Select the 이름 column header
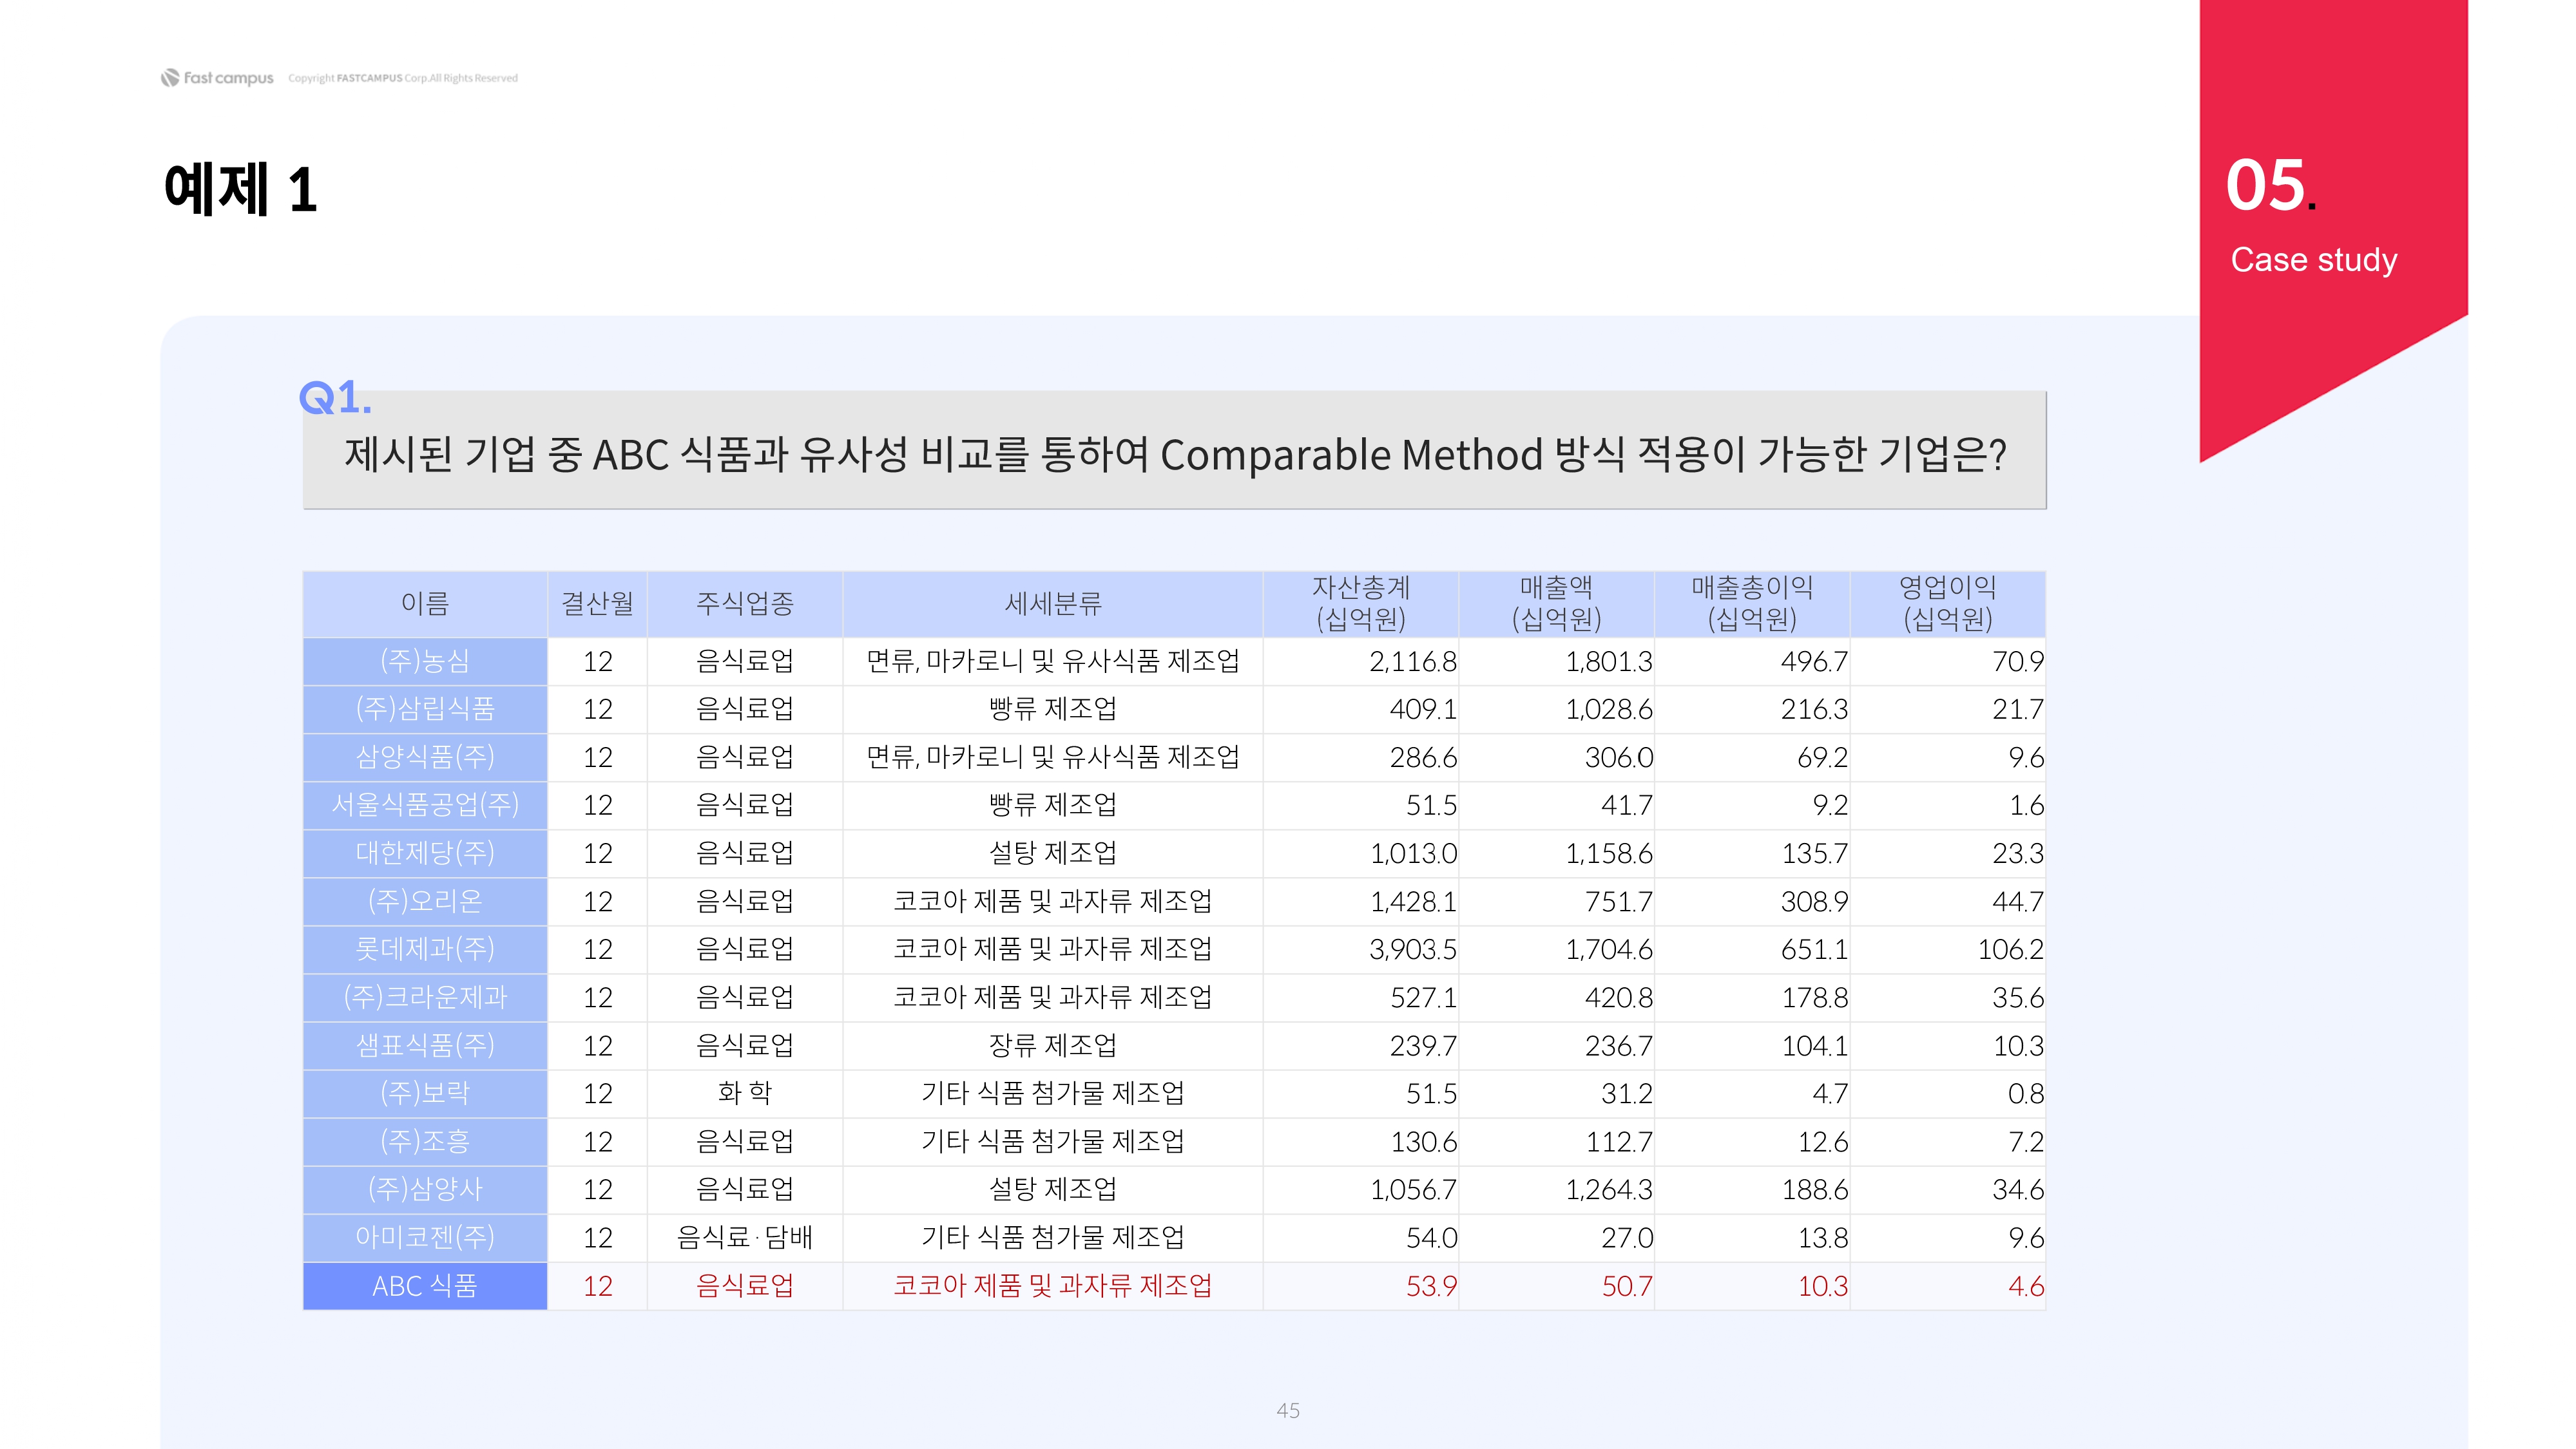Screen dimensions: 2576x1449 [425, 603]
